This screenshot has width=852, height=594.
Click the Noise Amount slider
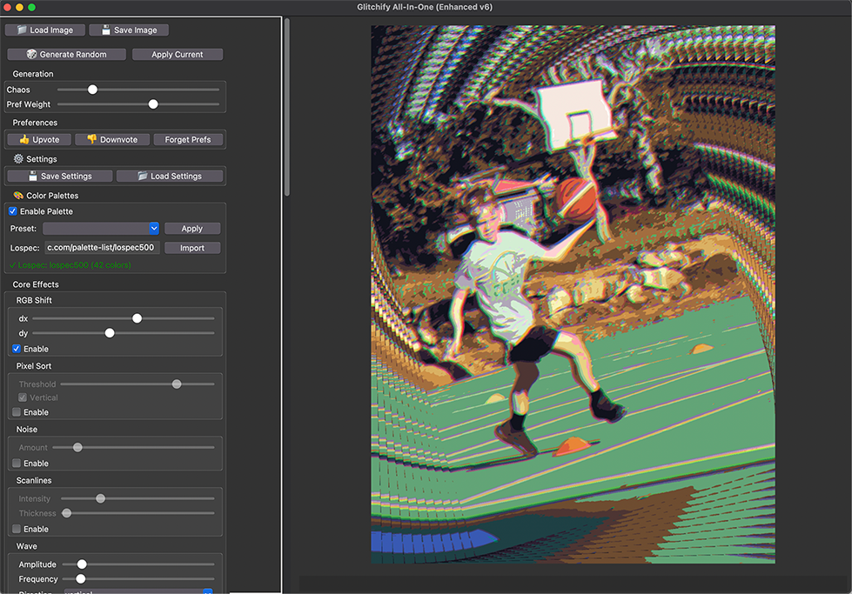(77, 447)
